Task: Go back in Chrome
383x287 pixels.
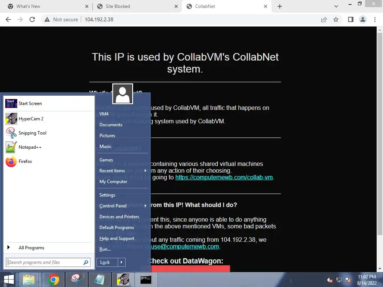Action: coord(8,19)
